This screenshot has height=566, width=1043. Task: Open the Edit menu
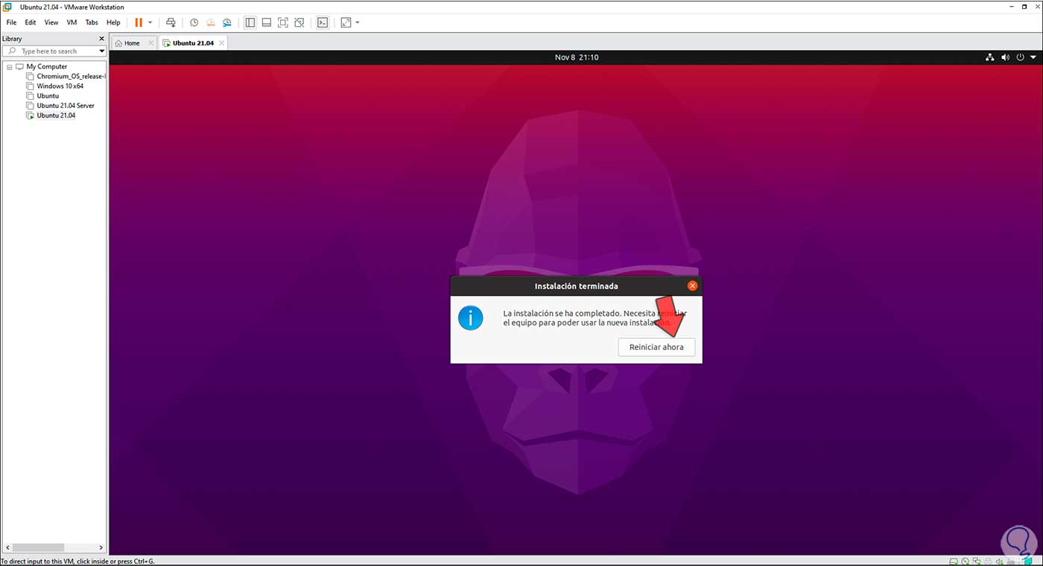pos(31,22)
